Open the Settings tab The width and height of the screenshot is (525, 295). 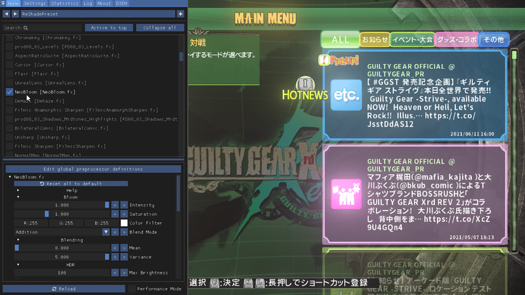(35, 3)
